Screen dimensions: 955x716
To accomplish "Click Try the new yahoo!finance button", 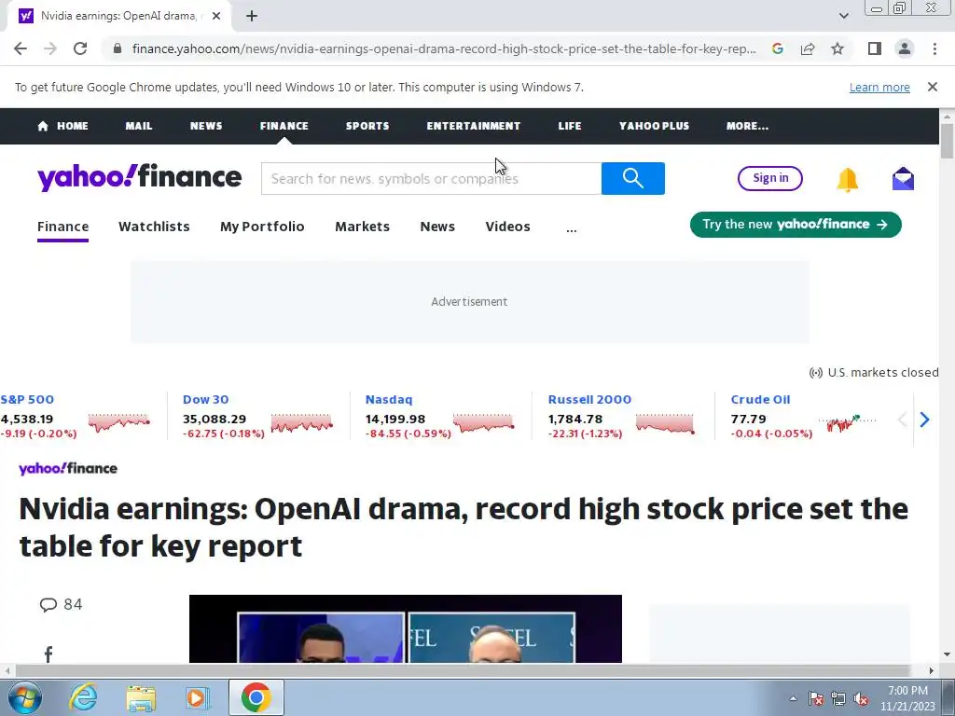I will (796, 225).
